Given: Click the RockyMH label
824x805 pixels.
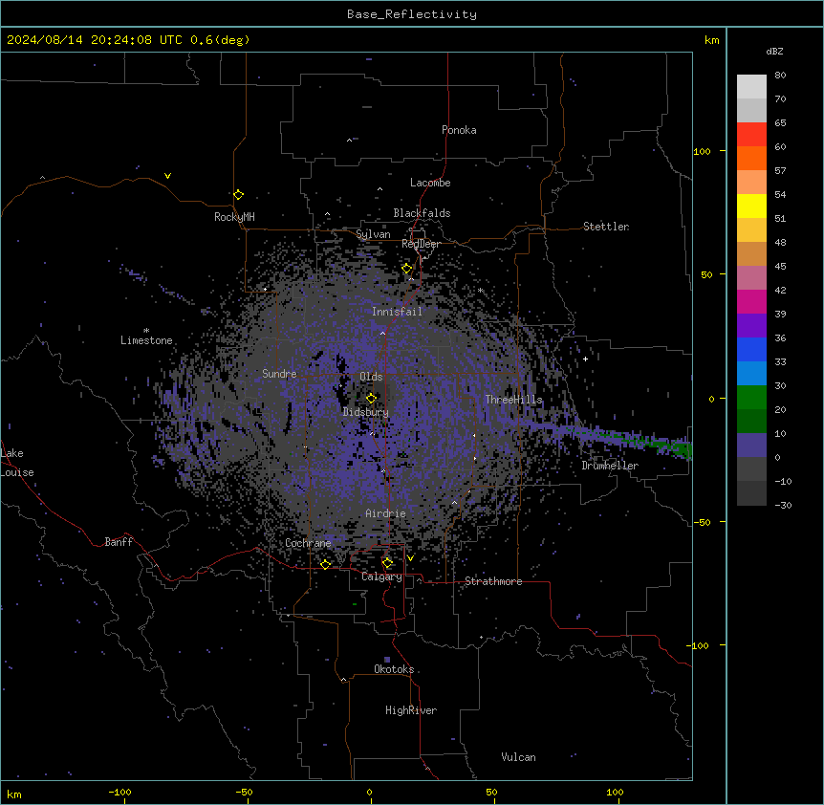Looking at the screenshot, I should pyautogui.click(x=234, y=217).
